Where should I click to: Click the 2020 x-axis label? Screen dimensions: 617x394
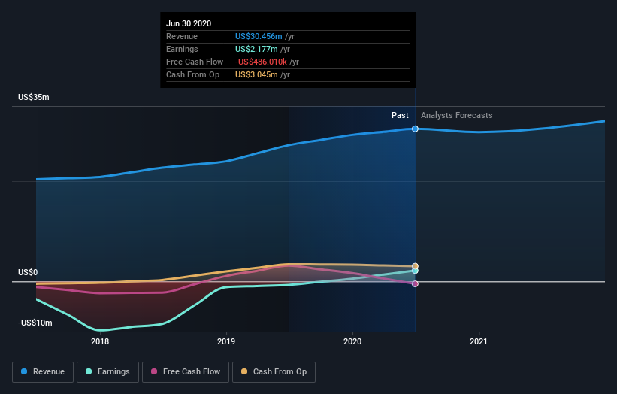click(352, 341)
